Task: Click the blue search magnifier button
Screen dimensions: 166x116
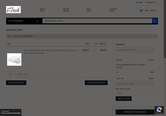Action: pyautogui.click(x=155, y=21)
